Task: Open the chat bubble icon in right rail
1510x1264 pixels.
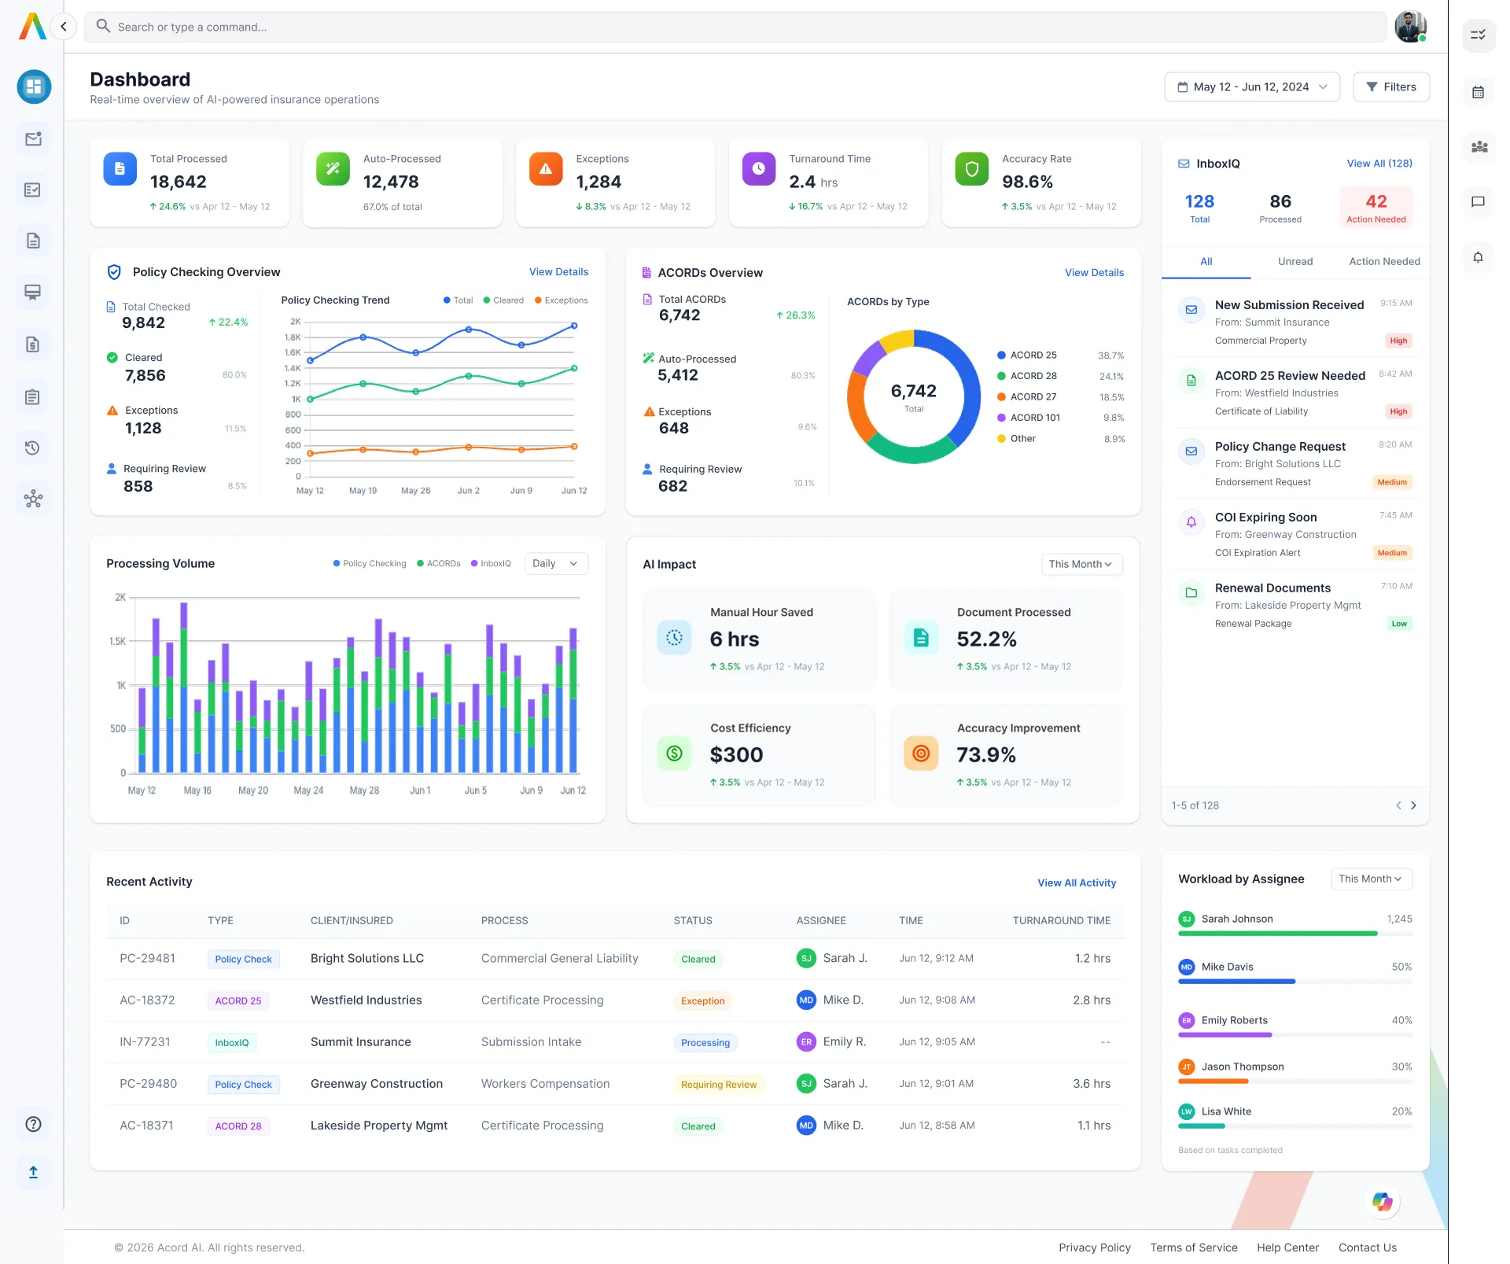Action: pyautogui.click(x=1479, y=201)
